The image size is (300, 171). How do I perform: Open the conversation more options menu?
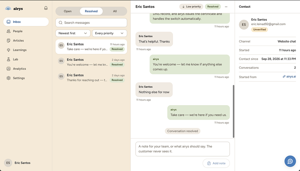226,7
